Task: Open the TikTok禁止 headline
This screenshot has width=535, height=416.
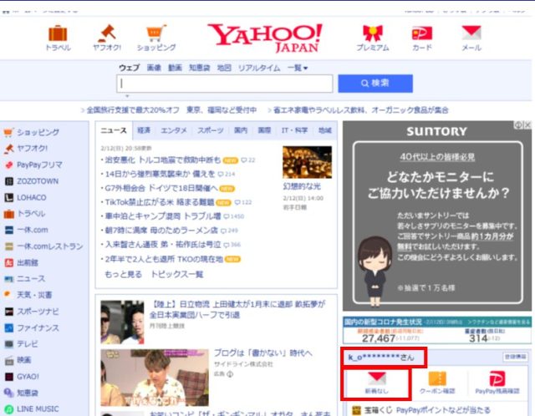Action: pyautogui.click(x=160, y=202)
